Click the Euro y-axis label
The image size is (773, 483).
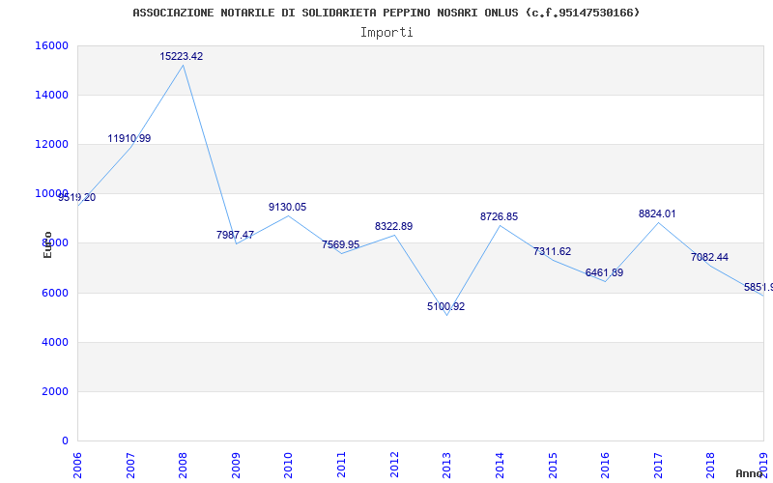pos(47,245)
